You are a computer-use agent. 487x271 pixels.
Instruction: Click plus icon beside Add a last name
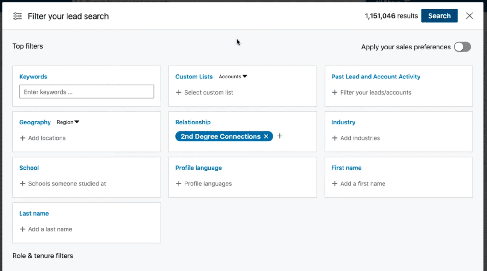[22, 229]
